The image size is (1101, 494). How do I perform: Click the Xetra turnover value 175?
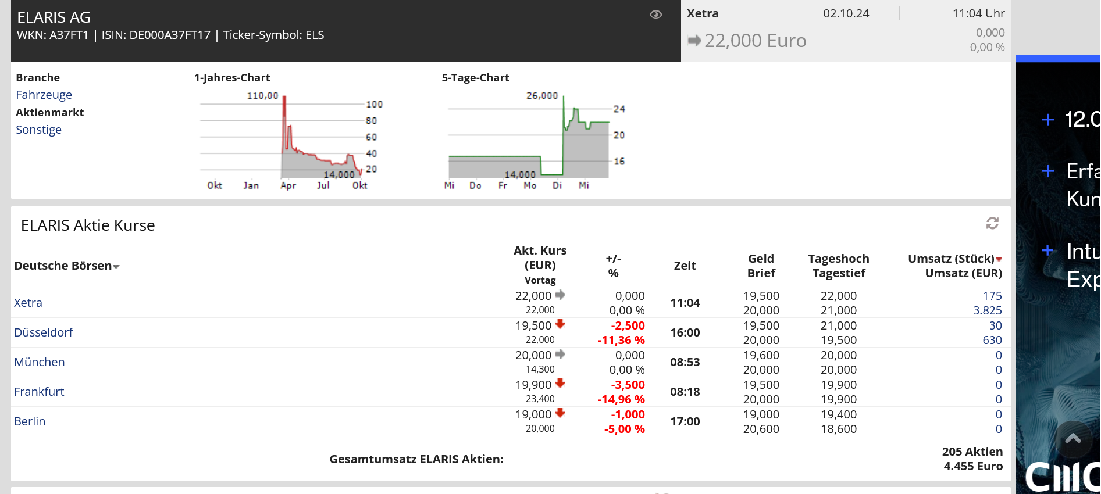coord(992,296)
